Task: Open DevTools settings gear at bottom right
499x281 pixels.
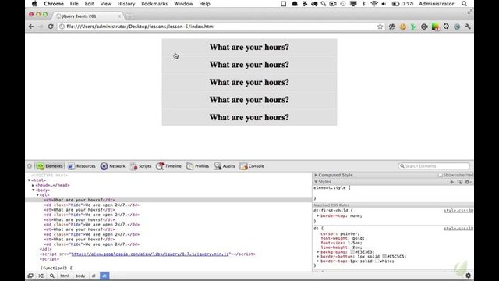Action: pyautogui.click(x=468, y=276)
